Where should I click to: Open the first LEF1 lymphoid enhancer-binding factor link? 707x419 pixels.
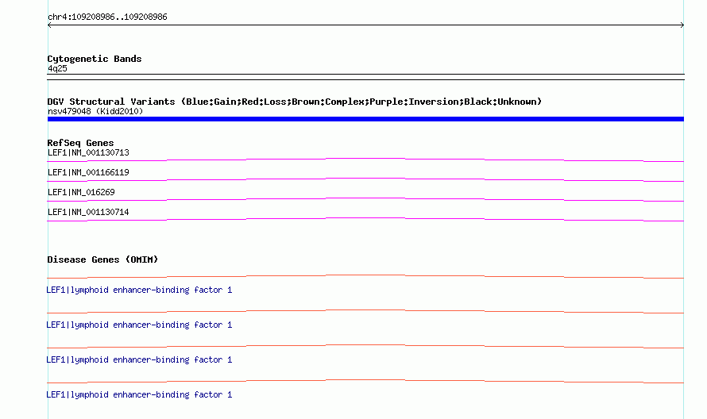click(x=139, y=290)
